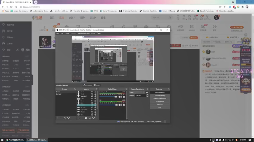Open the Douyu user avatar in header
This screenshot has height=142, width=254.
pyautogui.click(x=217, y=17)
